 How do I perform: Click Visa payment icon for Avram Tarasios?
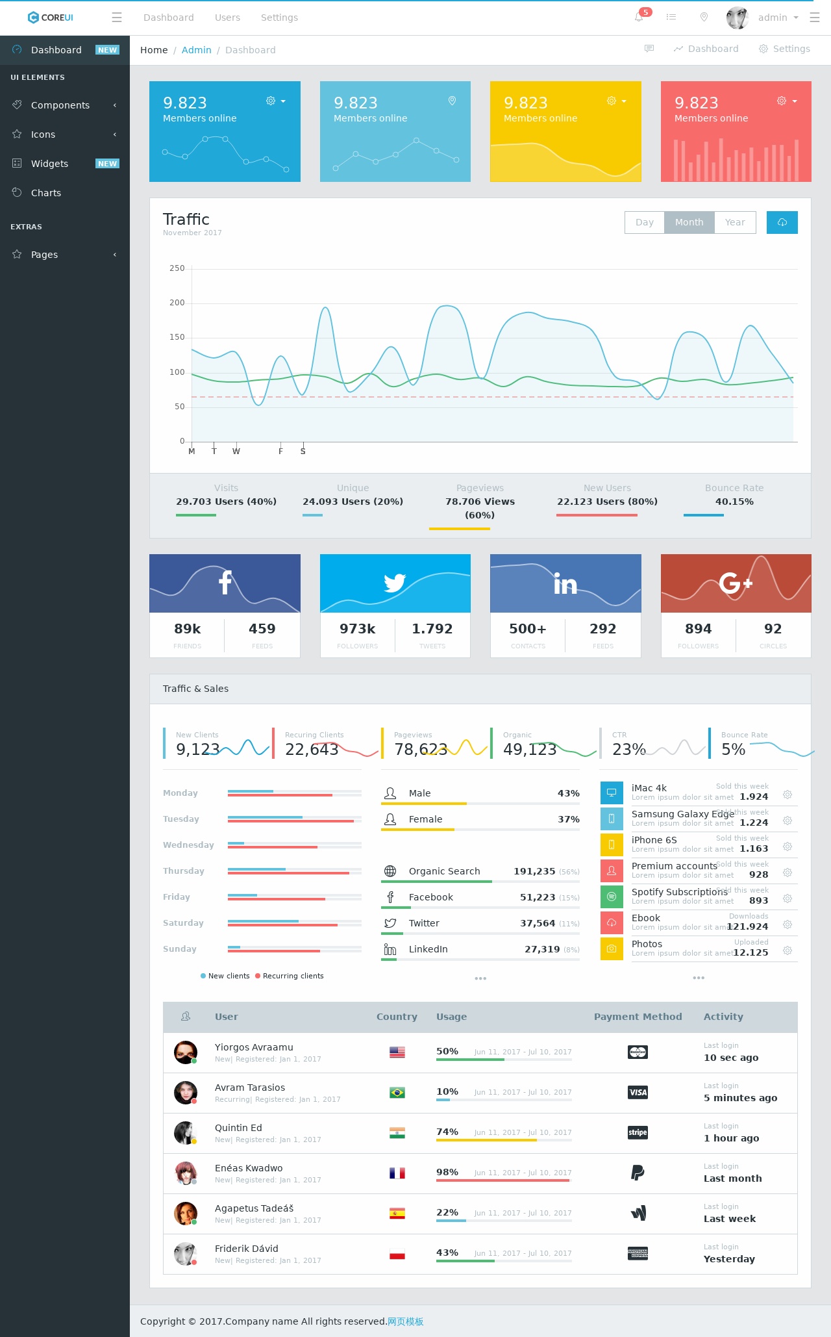click(x=638, y=1093)
